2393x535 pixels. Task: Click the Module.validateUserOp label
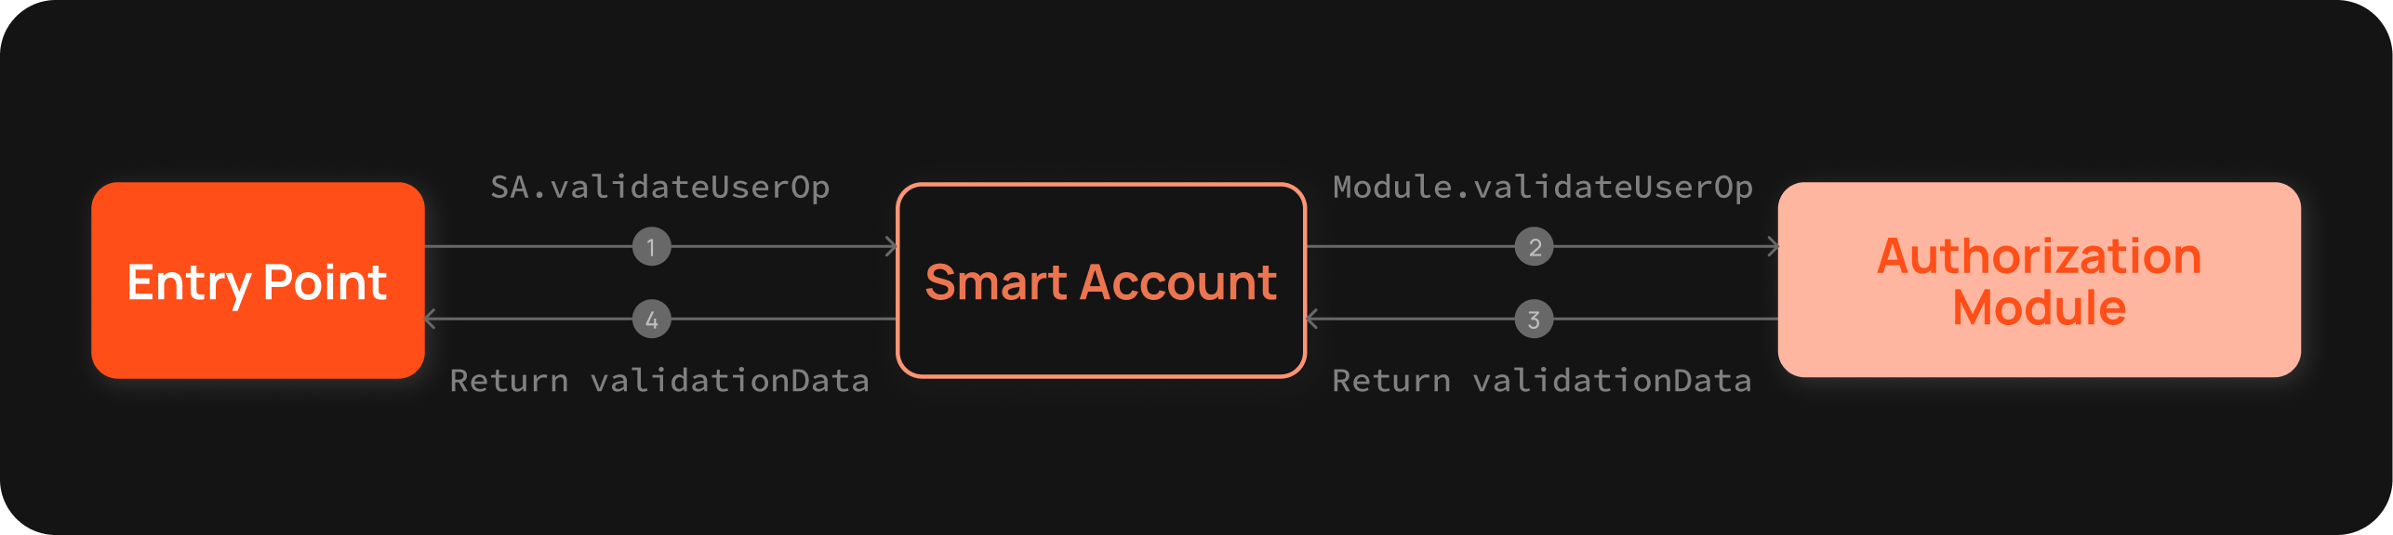pos(1542,188)
